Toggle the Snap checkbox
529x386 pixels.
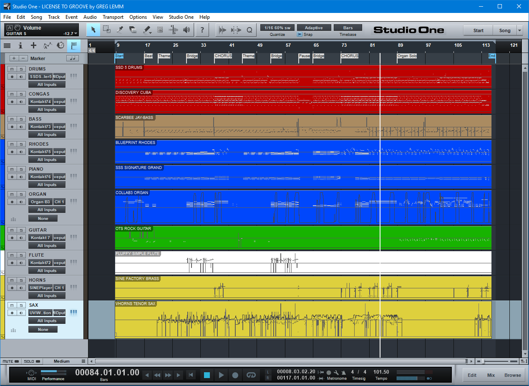[300, 35]
